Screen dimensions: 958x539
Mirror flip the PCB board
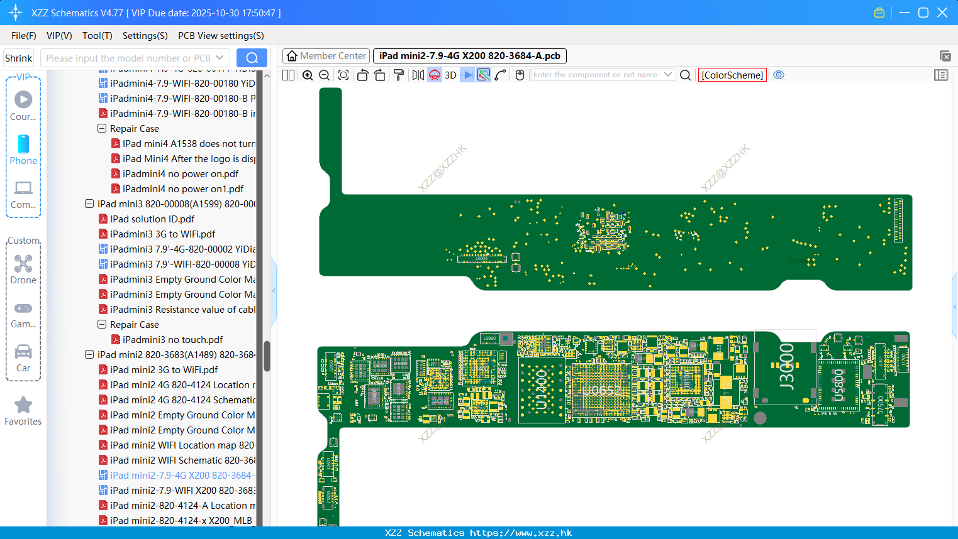tap(418, 75)
